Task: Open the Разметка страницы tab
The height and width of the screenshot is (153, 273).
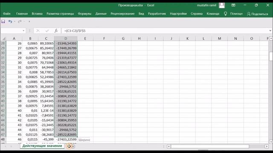Action: coord(60,14)
